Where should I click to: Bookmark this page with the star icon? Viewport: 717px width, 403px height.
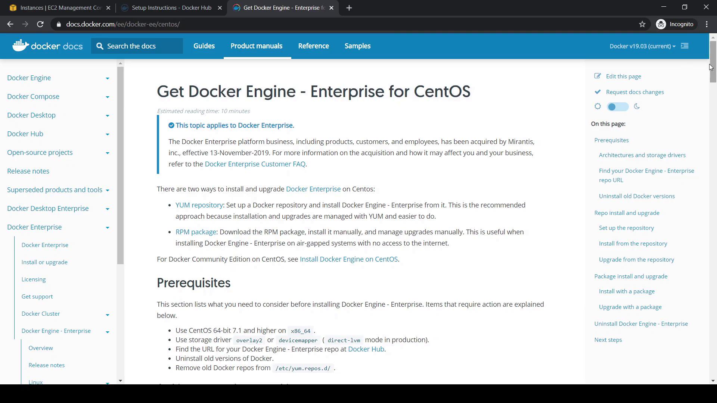pos(642,24)
